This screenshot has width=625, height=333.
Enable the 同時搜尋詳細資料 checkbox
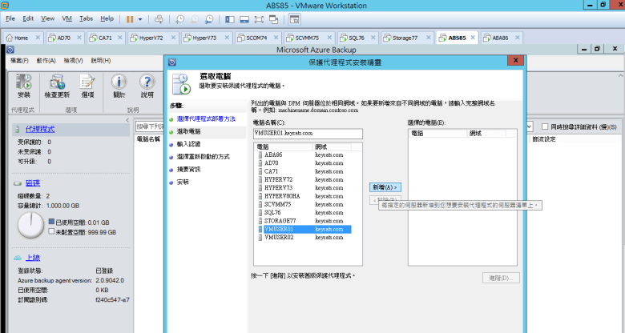click(546, 126)
